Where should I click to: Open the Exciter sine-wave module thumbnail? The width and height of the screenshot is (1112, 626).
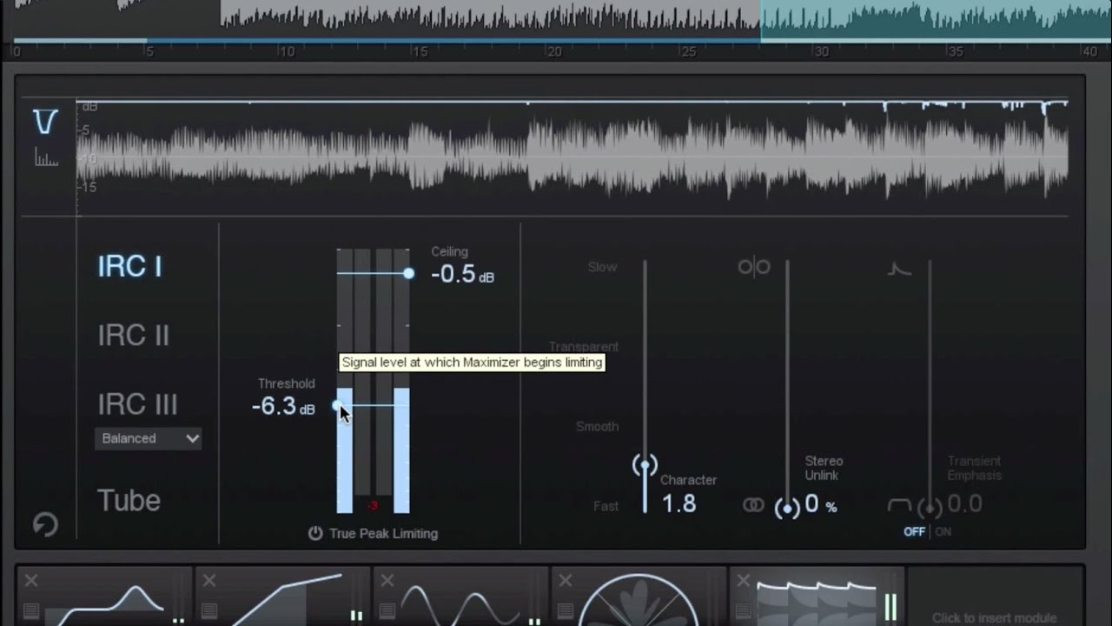pos(462,596)
